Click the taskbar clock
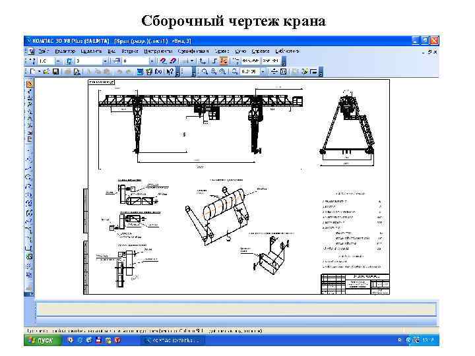This screenshot has height=356, width=475. pos(427,340)
